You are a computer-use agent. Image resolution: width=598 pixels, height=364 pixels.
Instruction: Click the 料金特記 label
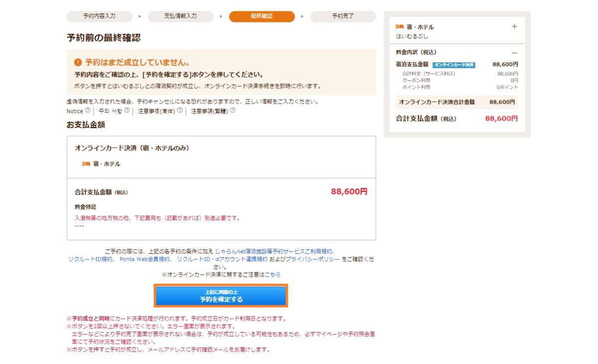(x=85, y=206)
